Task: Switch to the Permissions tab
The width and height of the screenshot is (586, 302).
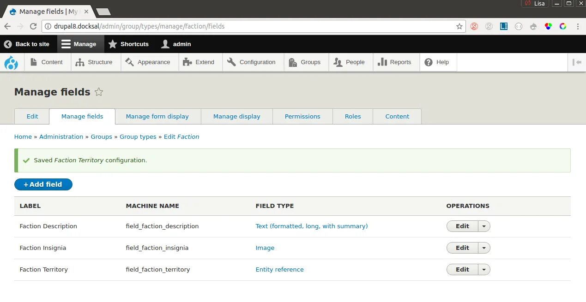Action: [x=302, y=117]
